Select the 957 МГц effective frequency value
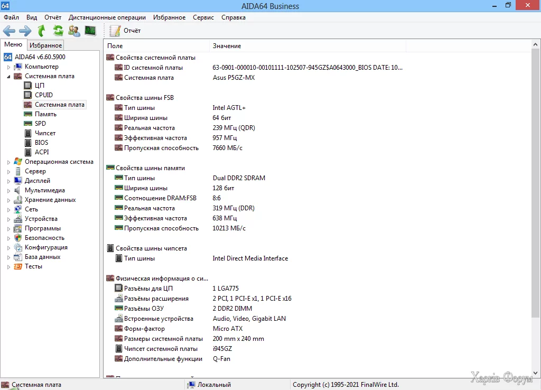Image resolution: width=541 pixels, height=390 pixels. click(225, 138)
